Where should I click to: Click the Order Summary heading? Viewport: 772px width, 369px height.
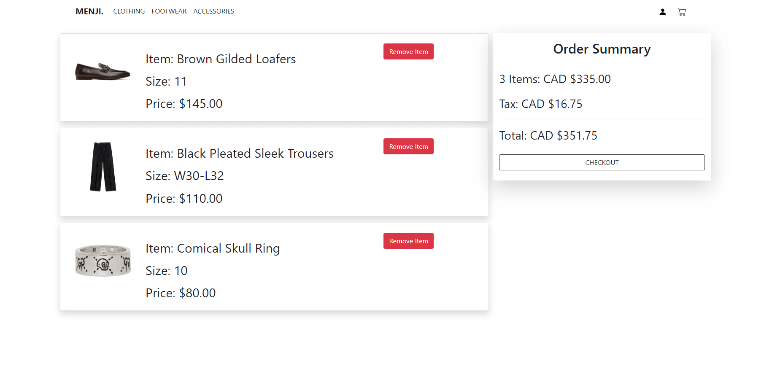pyautogui.click(x=602, y=49)
